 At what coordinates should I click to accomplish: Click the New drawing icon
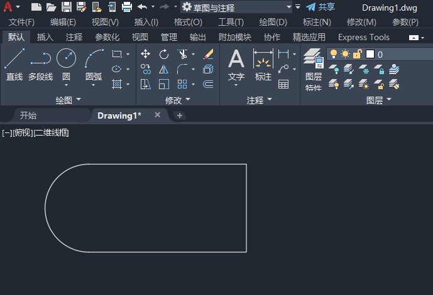tap(36, 7)
